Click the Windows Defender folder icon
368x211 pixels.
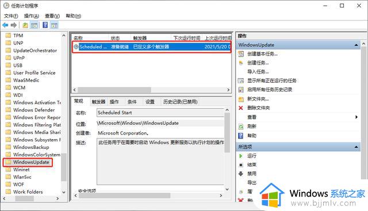point(8,110)
